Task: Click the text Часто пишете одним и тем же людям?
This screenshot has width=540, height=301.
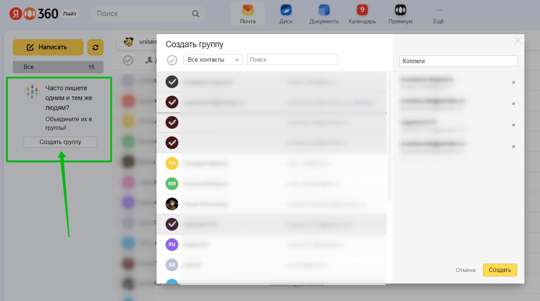Action: pos(69,98)
